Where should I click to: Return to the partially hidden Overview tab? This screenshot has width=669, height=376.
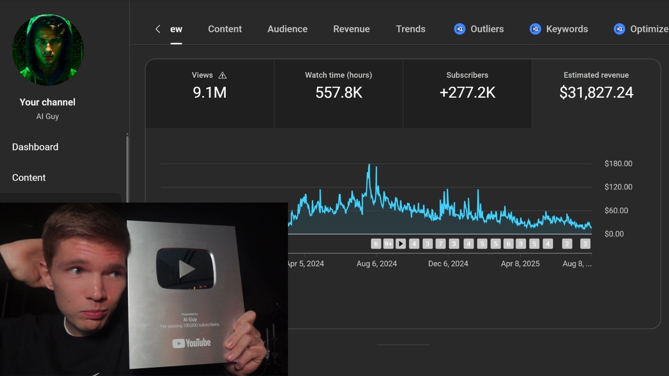[176, 29]
